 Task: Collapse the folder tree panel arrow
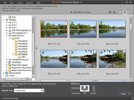coord(36,48)
